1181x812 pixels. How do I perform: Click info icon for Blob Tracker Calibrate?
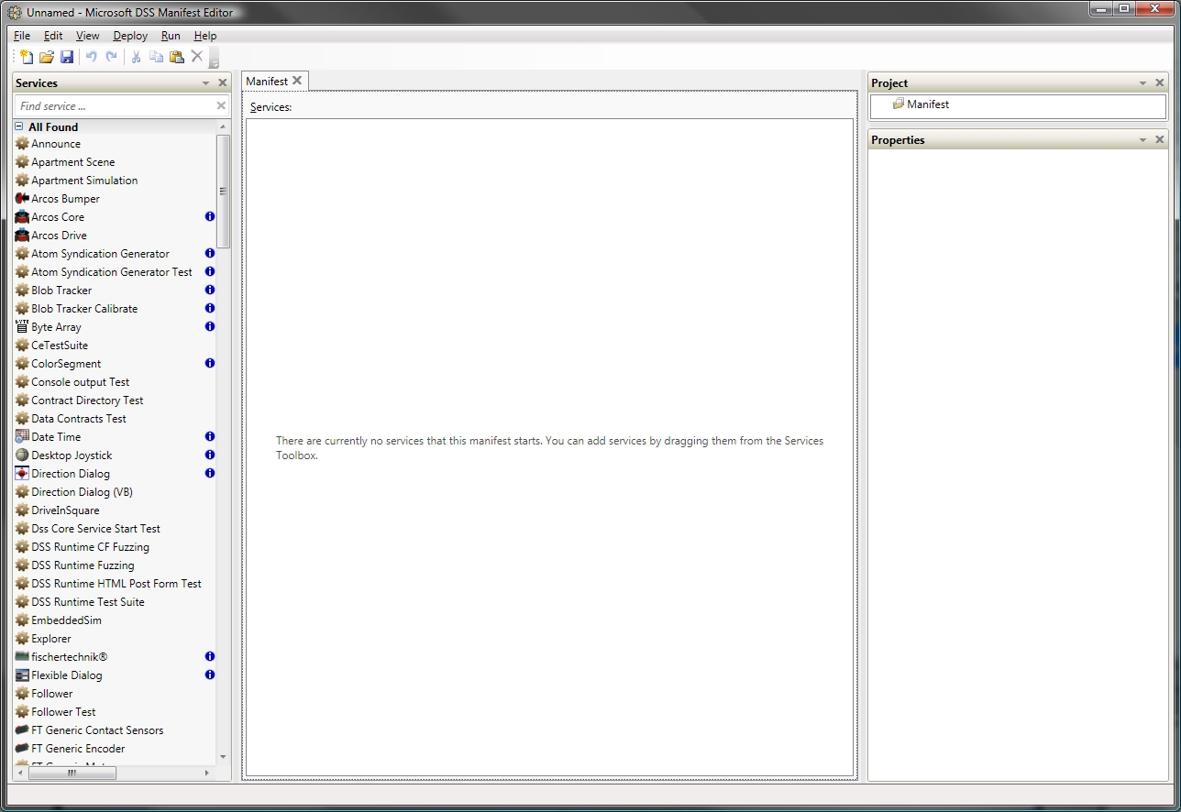pyautogui.click(x=210, y=309)
